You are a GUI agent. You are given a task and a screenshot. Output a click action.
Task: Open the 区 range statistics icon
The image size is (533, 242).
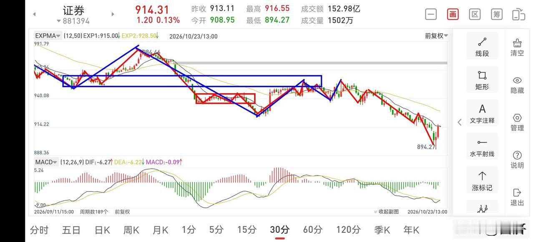[x=475, y=14]
